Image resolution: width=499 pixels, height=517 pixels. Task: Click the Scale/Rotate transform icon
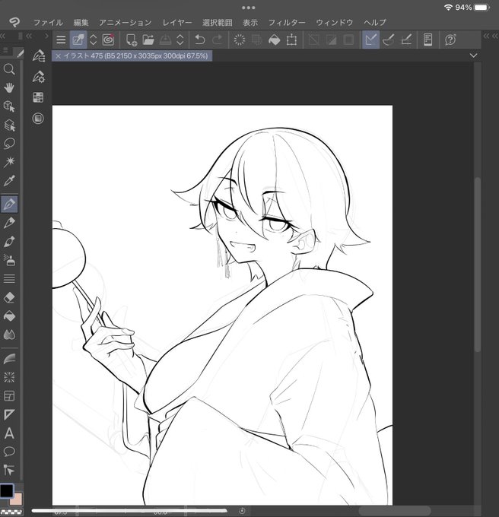291,40
